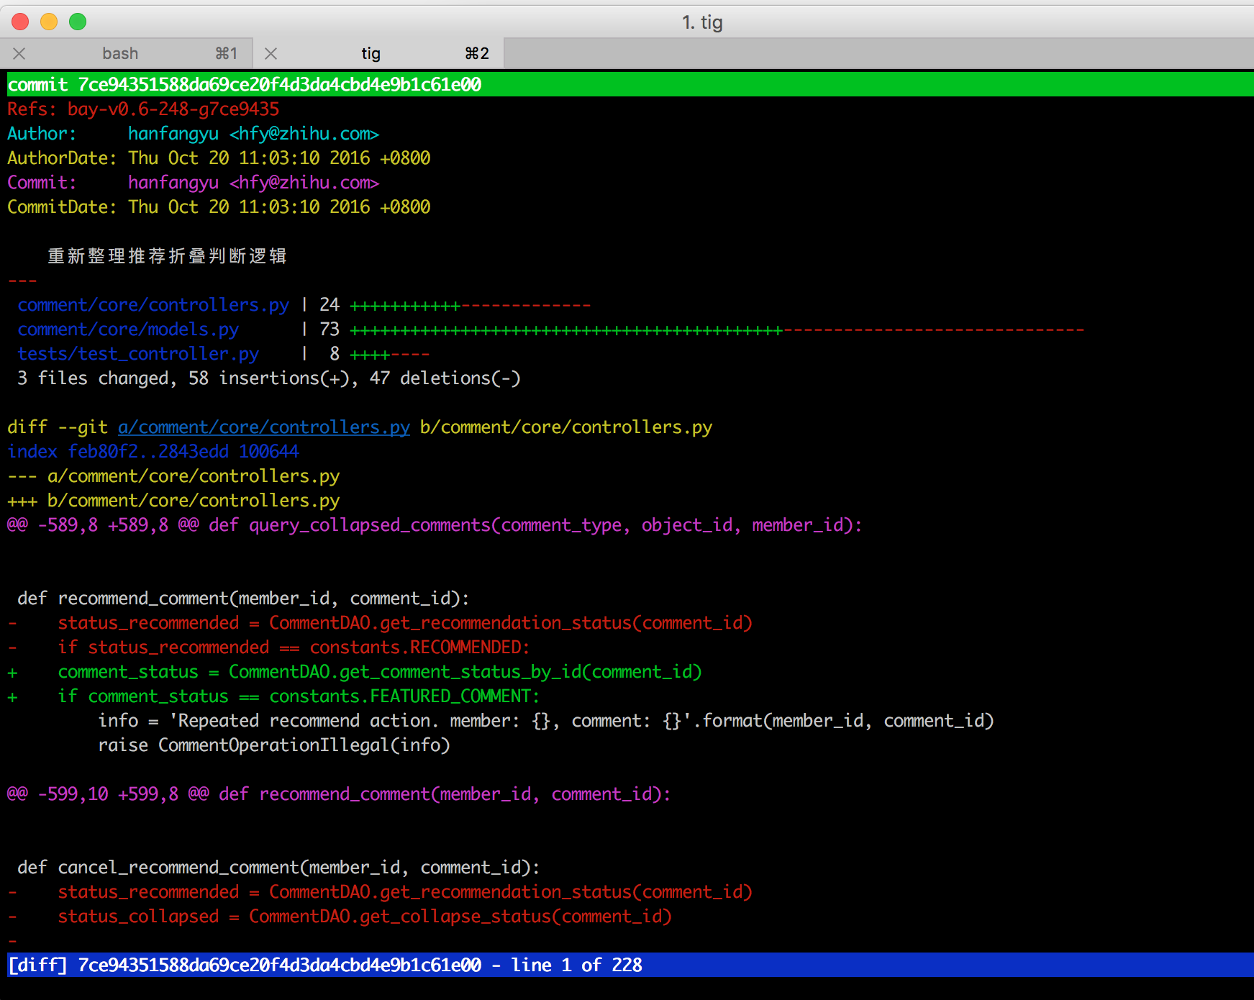This screenshot has height=1000, width=1254.
Task: Click the highlighted commit hash line at top
Action: pos(245,85)
